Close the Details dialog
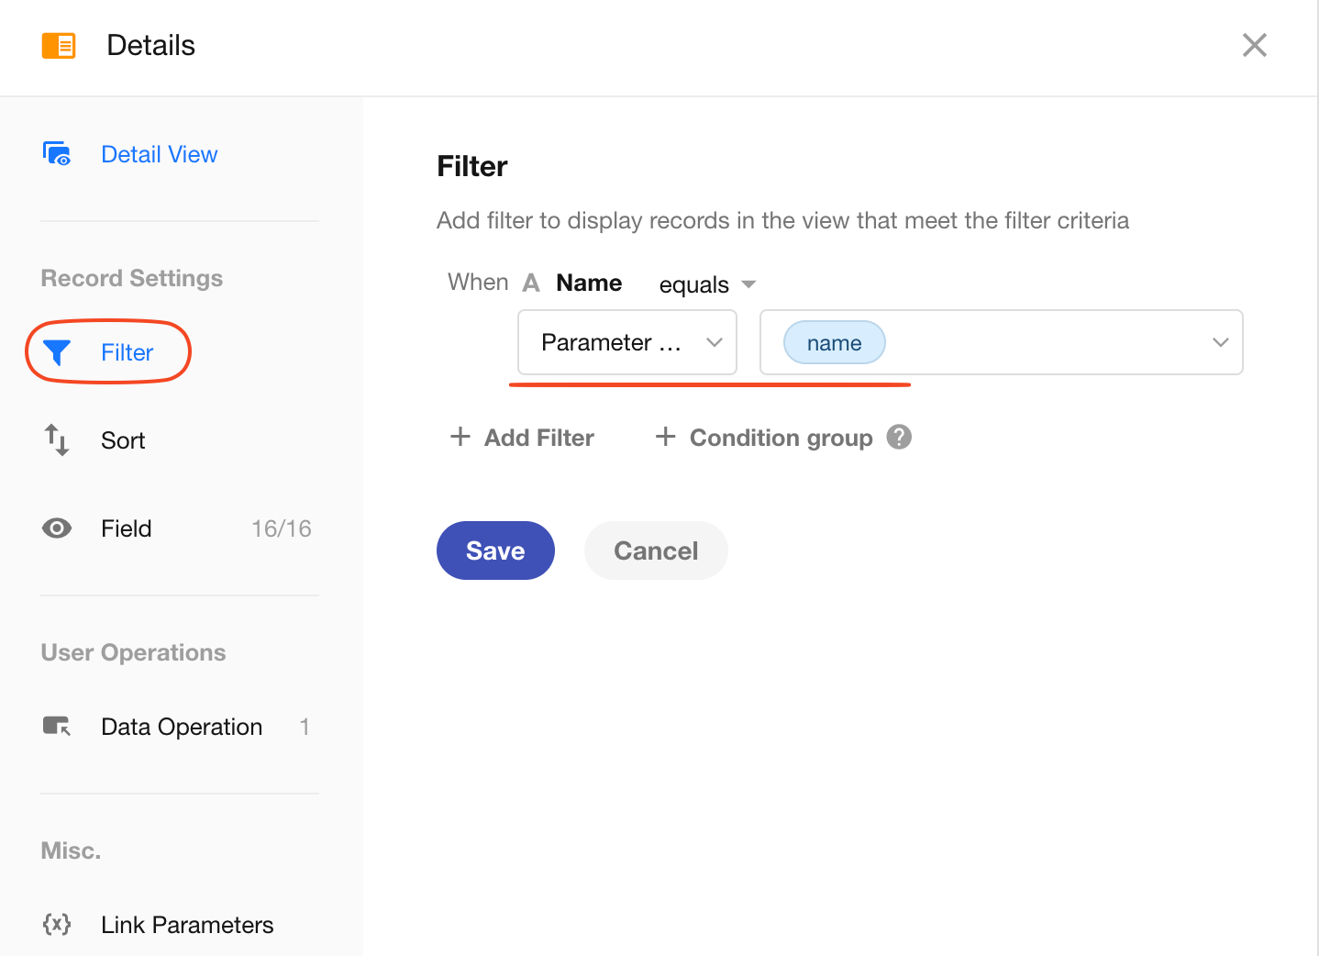Viewport: 1319px width, 956px height. coord(1254,45)
